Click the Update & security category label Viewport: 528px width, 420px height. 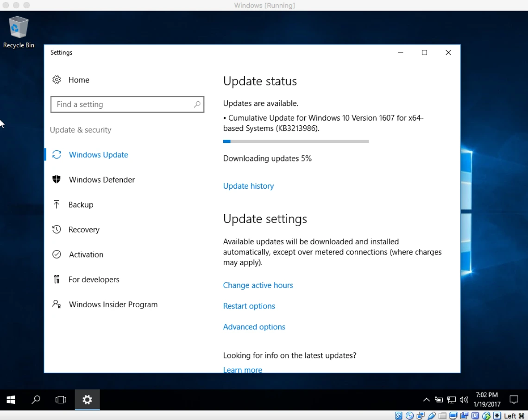[x=81, y=130]
